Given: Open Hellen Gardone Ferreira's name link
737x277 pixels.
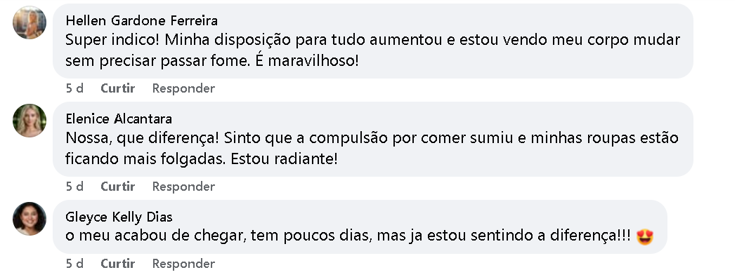Looking at the screenshot, I should click(x=141, y=20).
